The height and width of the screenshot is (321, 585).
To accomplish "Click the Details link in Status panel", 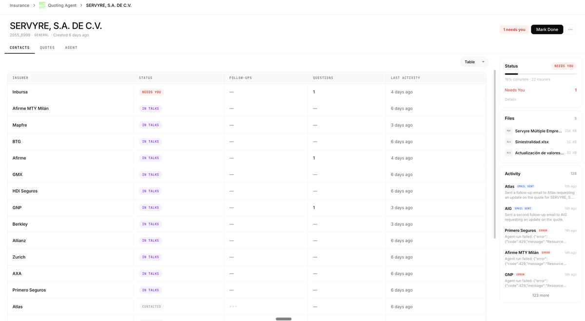I will coord(510,99).
